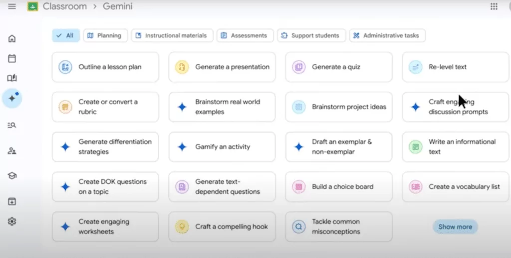Open Craft engaging discussion prompts card
Image resolution: width=511 pixels, height=258 pixels.
click(456, 107)
